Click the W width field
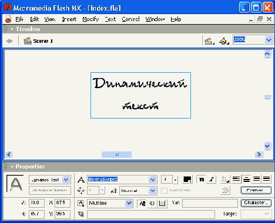This screenshot has height=223, width=275. click(36, 203)
